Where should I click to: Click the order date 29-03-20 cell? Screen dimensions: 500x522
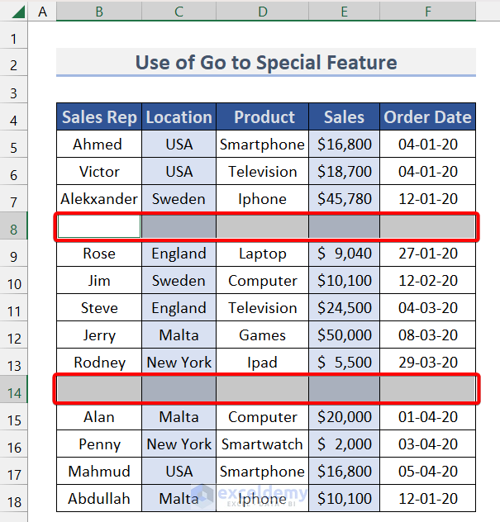[x=427, y=363]
